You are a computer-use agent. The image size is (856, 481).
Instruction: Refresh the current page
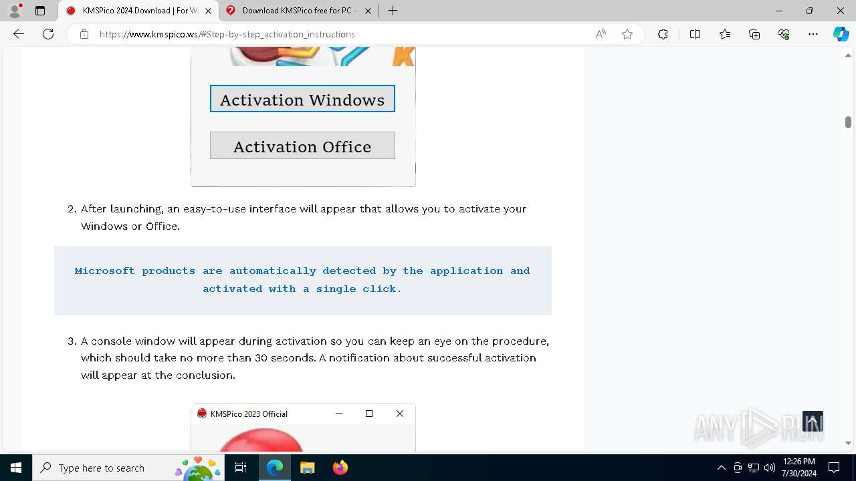pyautogui.click(x=48, y=34)
